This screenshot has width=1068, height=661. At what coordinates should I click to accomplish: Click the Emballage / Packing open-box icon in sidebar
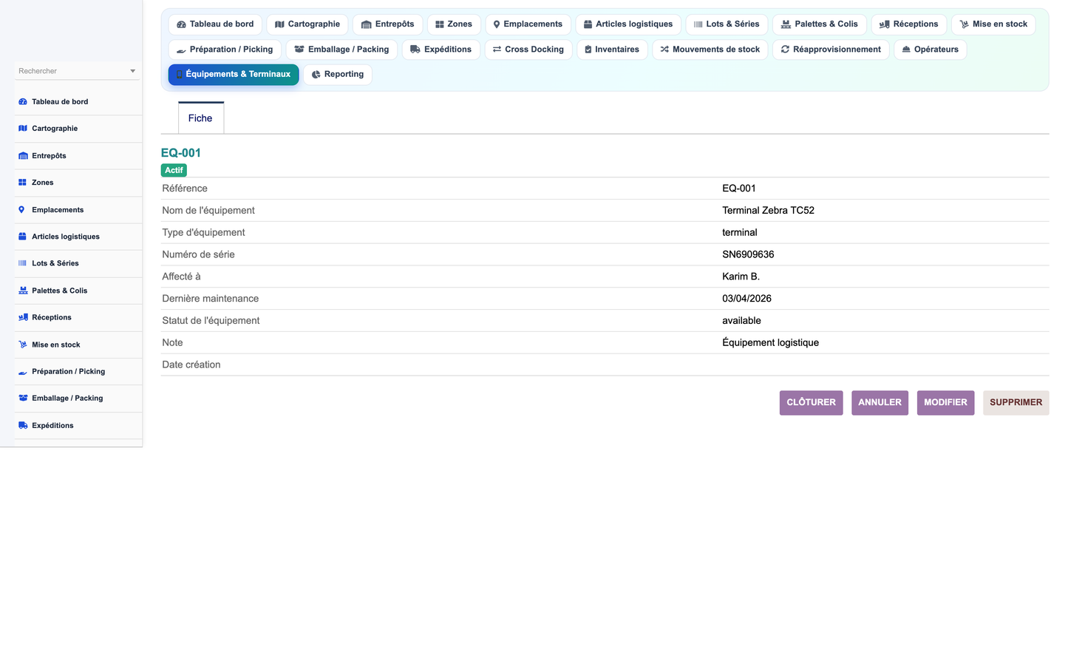click(23, 399)
